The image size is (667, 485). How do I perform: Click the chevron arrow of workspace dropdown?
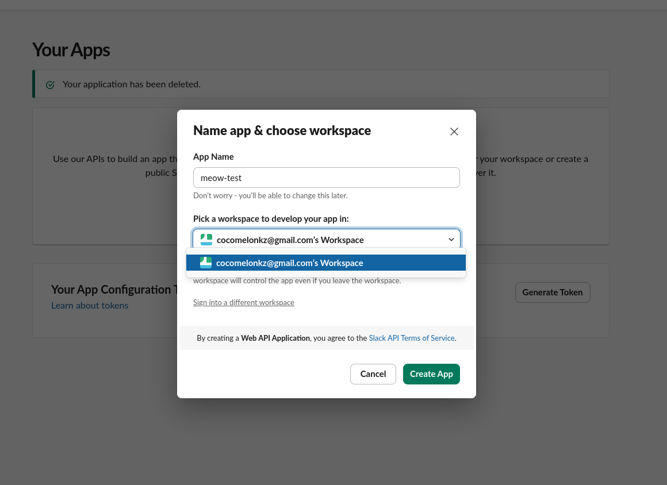pyautogui.click(x=451, y=240)
